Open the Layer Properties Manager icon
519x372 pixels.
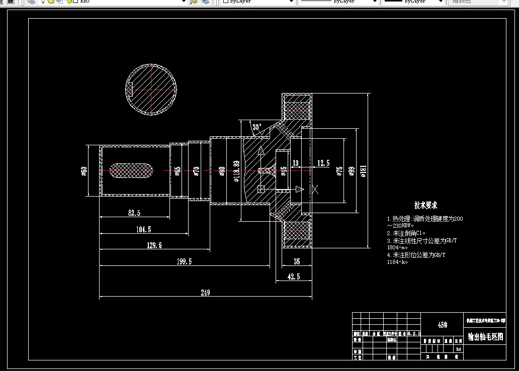31,2
